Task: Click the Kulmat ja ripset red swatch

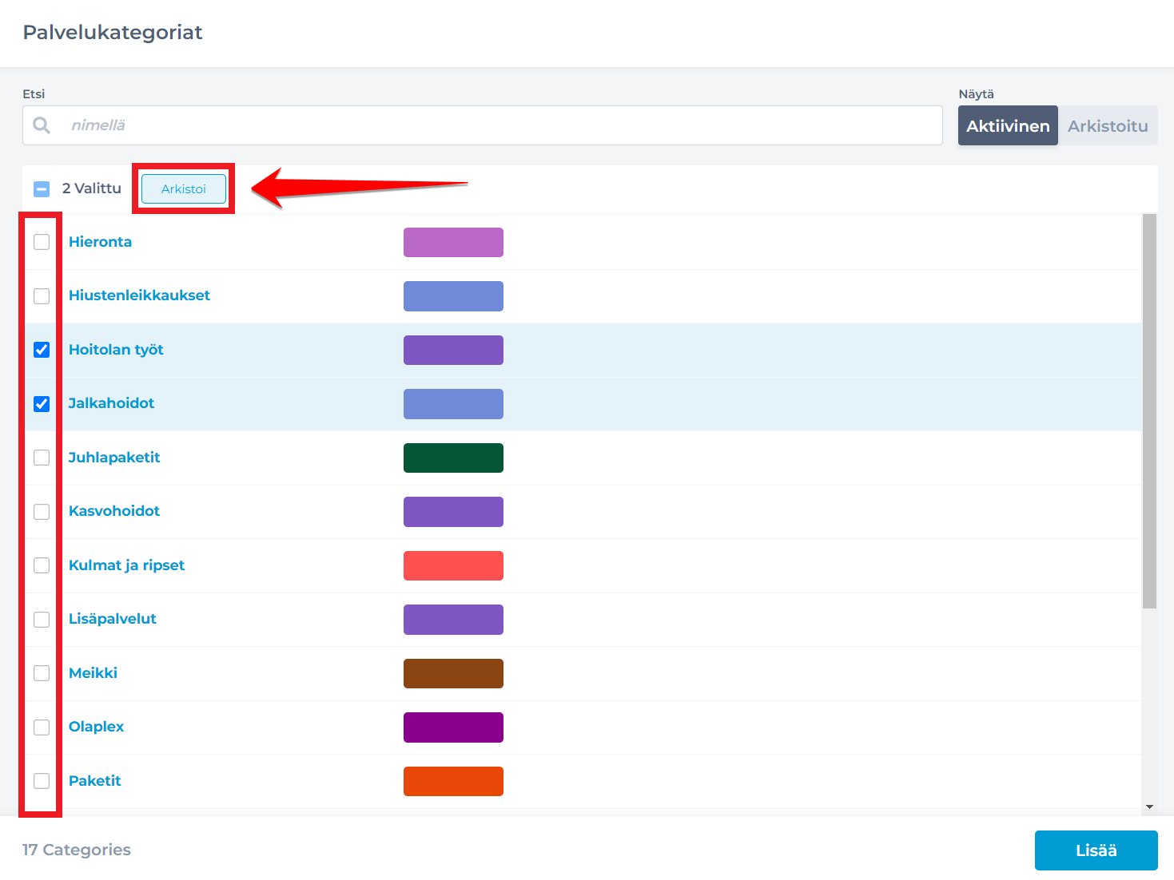Action: pyautogui.click(x=453, y=565)
